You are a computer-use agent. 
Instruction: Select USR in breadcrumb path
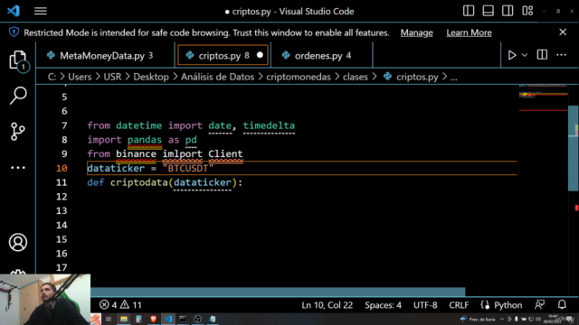(x=112, y=77)
